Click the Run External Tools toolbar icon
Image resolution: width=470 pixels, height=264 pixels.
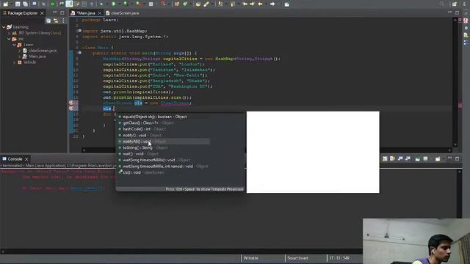pos(138,4)
